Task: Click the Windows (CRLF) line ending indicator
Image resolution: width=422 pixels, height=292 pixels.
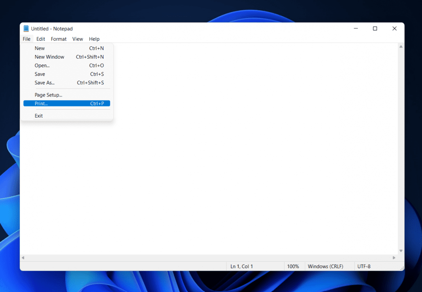Action: 325,266
